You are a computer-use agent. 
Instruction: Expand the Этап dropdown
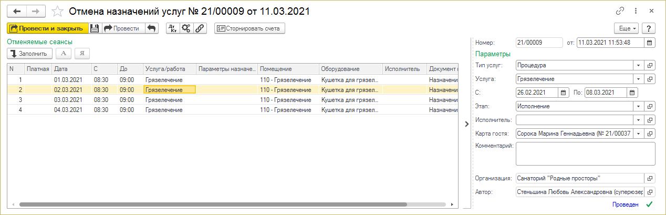click(638, 106)
